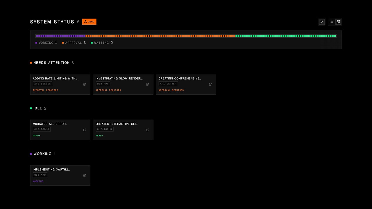Click Approval Required status on Adding Rate Limiting card
The image size is (372, 209).
pos(45,90)
